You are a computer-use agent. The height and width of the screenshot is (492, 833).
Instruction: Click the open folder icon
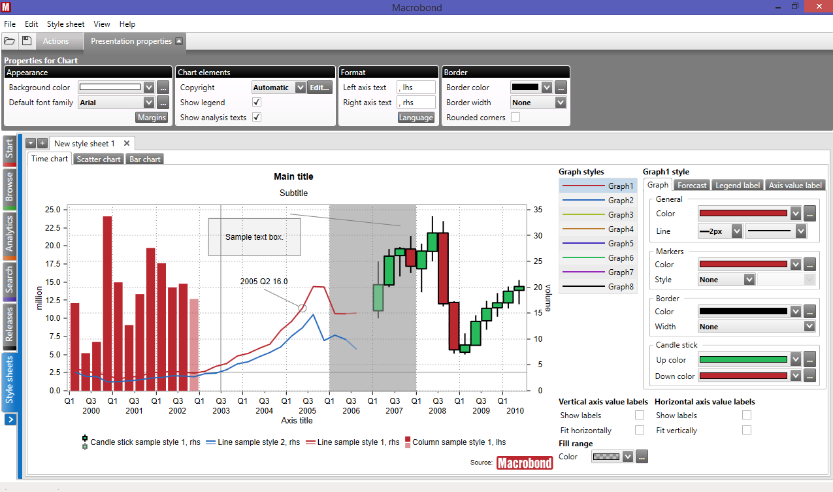(9, 41)
